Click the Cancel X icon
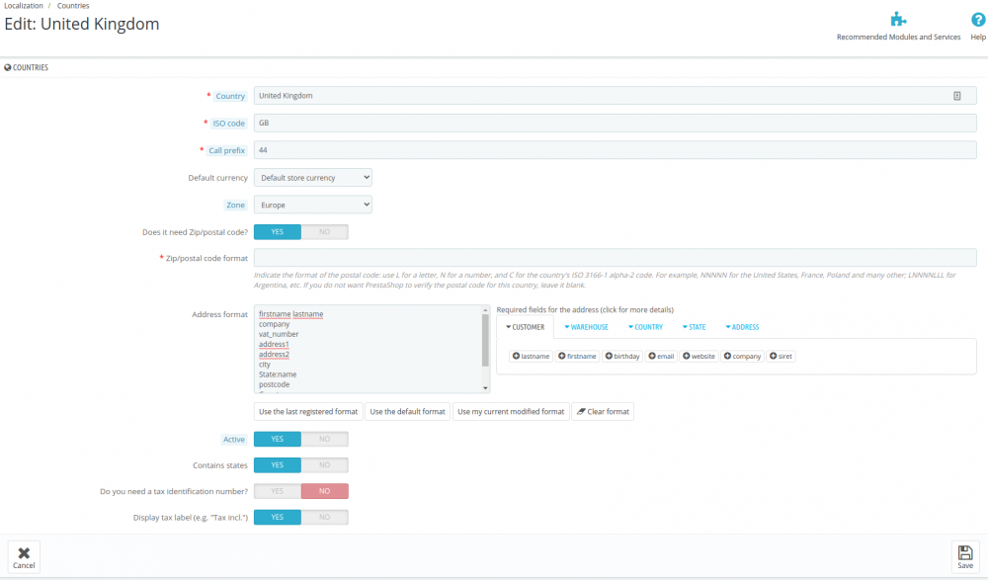988x580 pixels. 23,551
